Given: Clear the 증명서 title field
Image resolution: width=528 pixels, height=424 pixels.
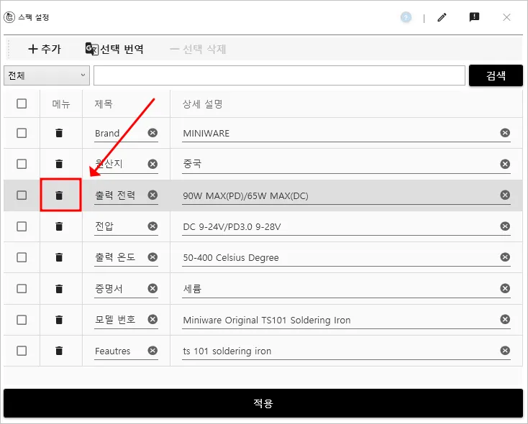Looking at the screenshot, I should tap(153, 288).
